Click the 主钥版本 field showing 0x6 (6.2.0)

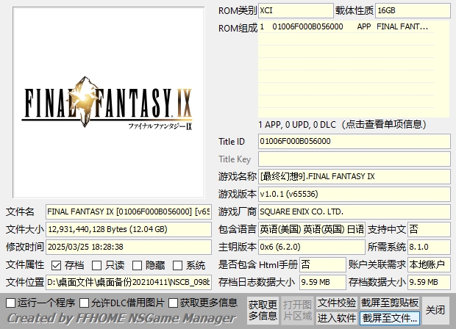[311, 247]
